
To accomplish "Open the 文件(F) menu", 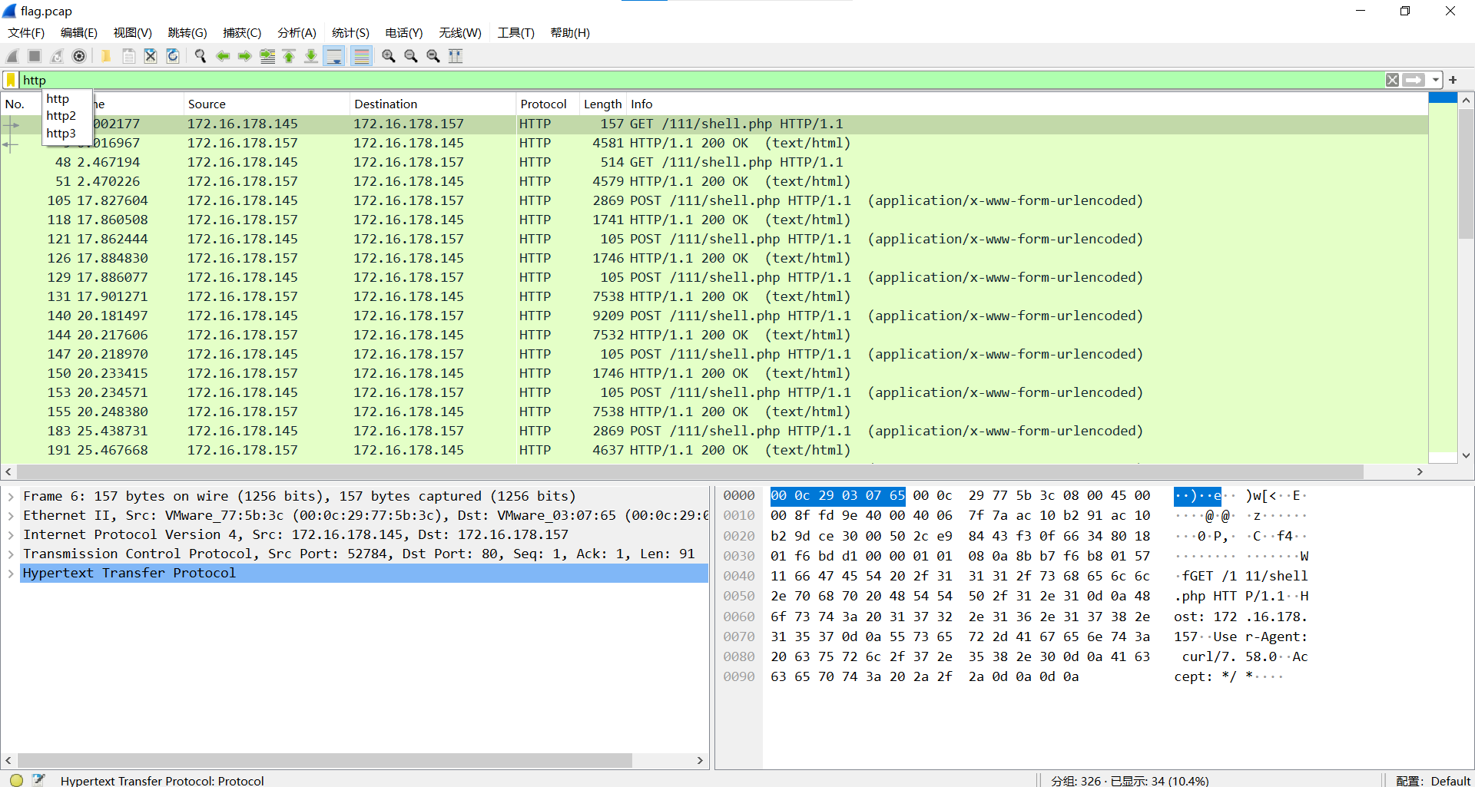I will [x=26, y=33].
